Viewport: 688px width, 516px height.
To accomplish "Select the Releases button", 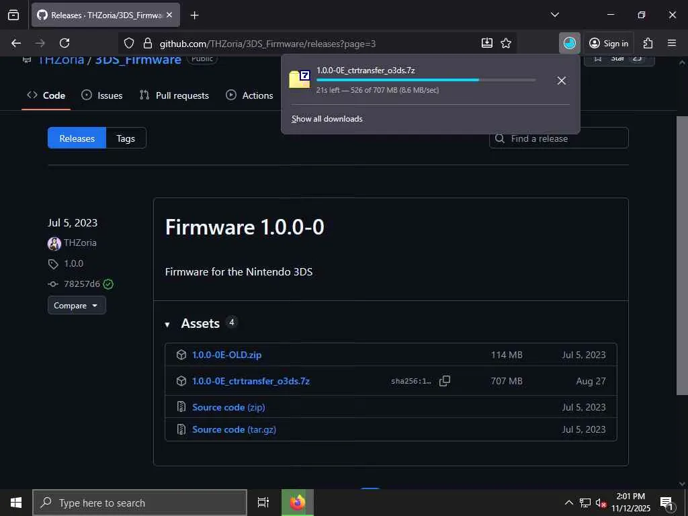I will (77, 138).
